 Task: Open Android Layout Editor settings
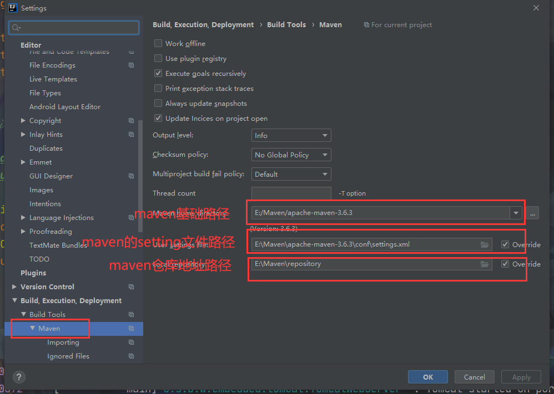(65, 107)
